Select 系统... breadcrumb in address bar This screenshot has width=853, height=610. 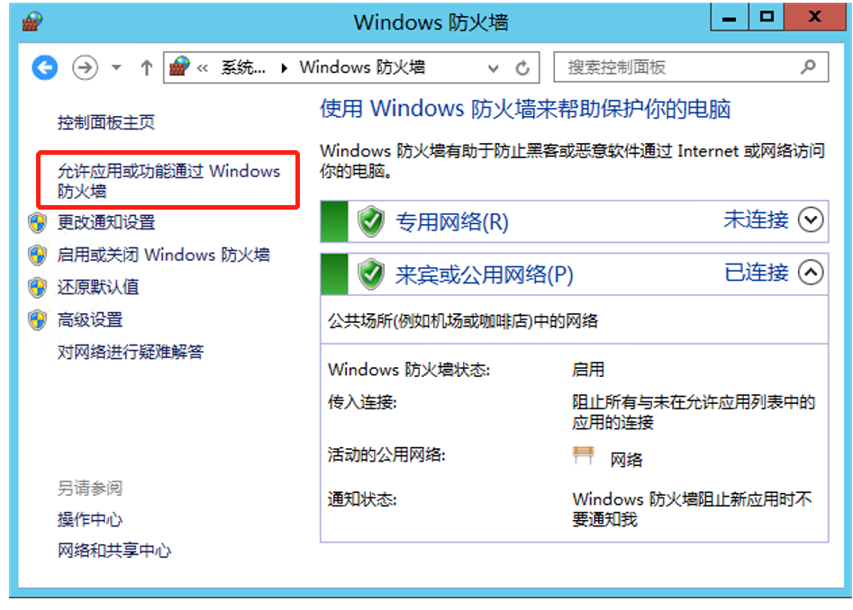243,67
